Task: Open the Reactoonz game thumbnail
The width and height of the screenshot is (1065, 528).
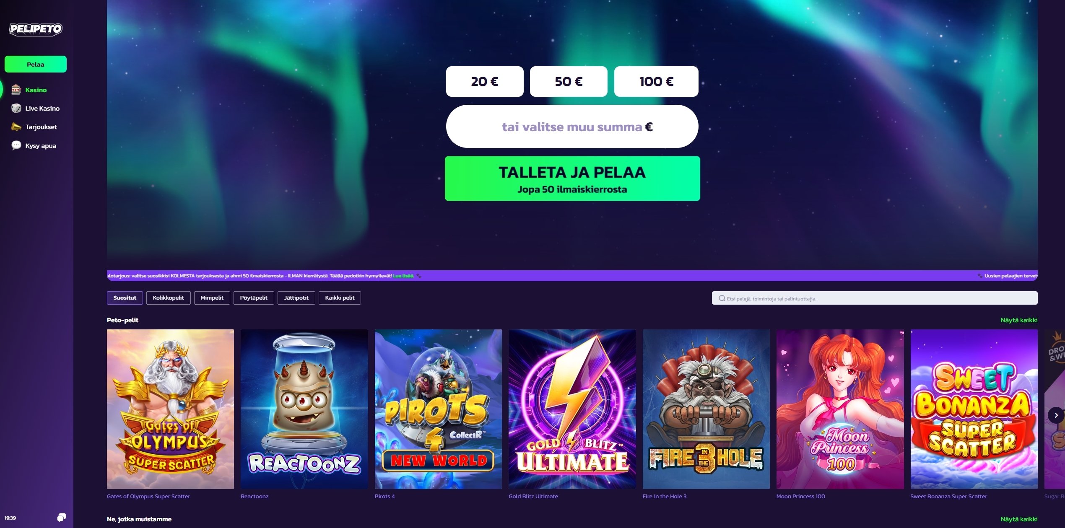Action: 304,409
